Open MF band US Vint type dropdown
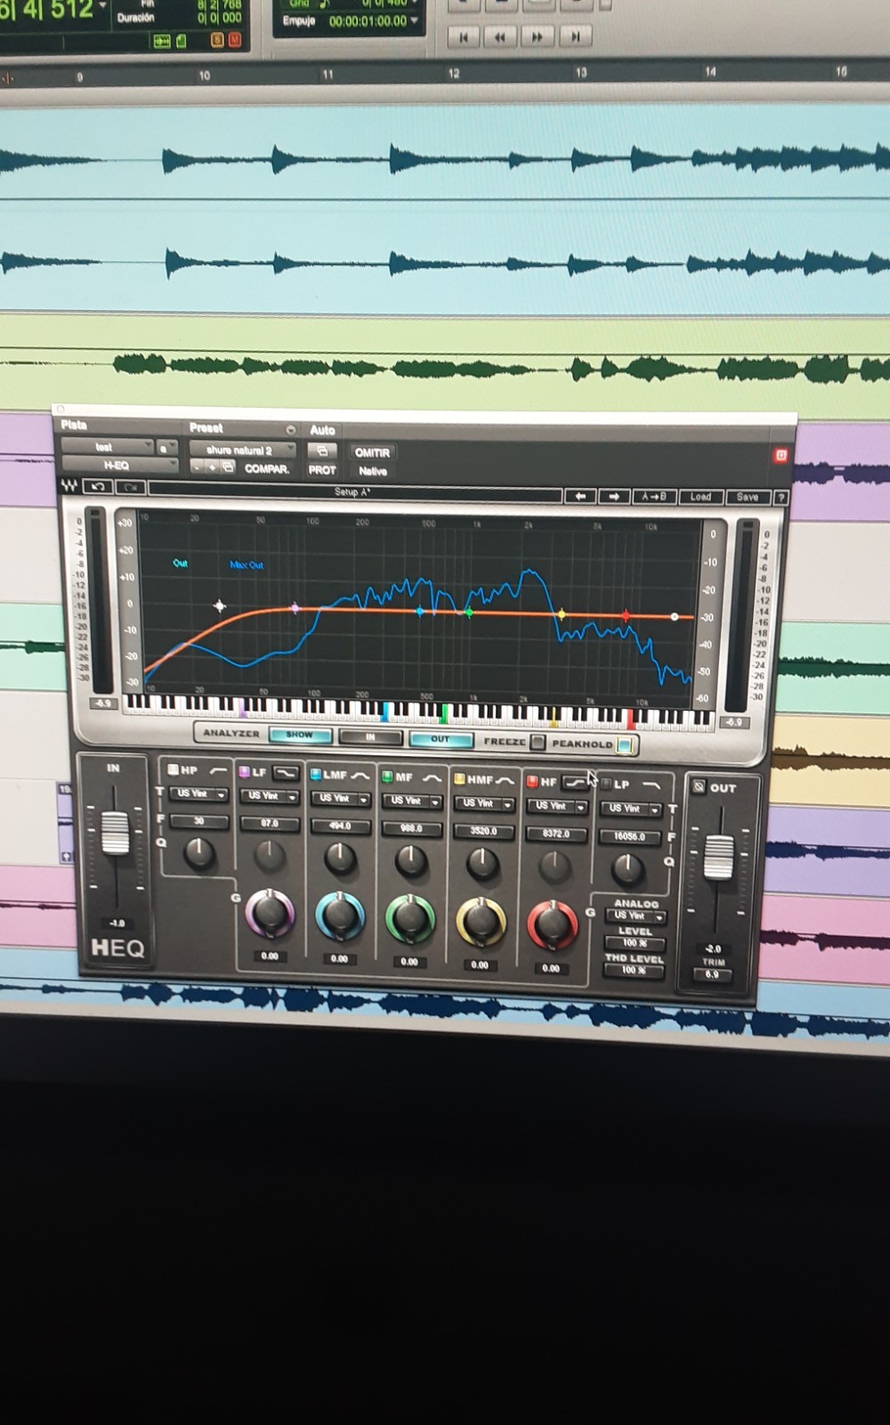 click(x=412, y=802)
